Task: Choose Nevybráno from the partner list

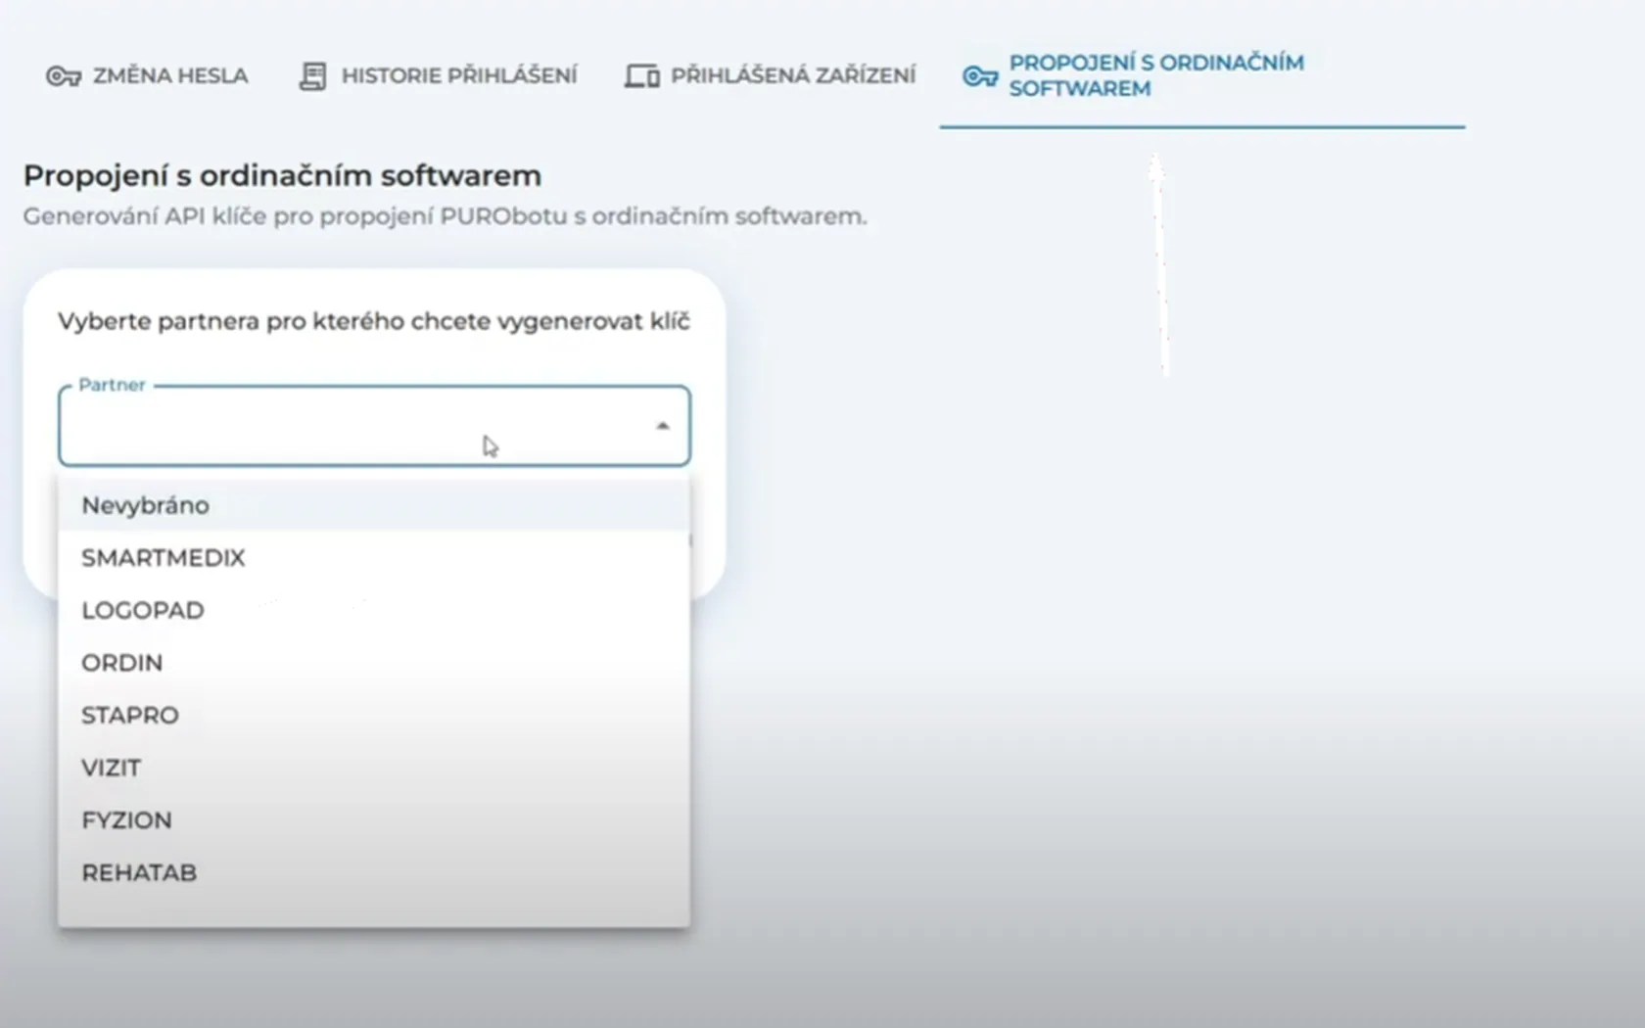Action: (x=374, y=505)
